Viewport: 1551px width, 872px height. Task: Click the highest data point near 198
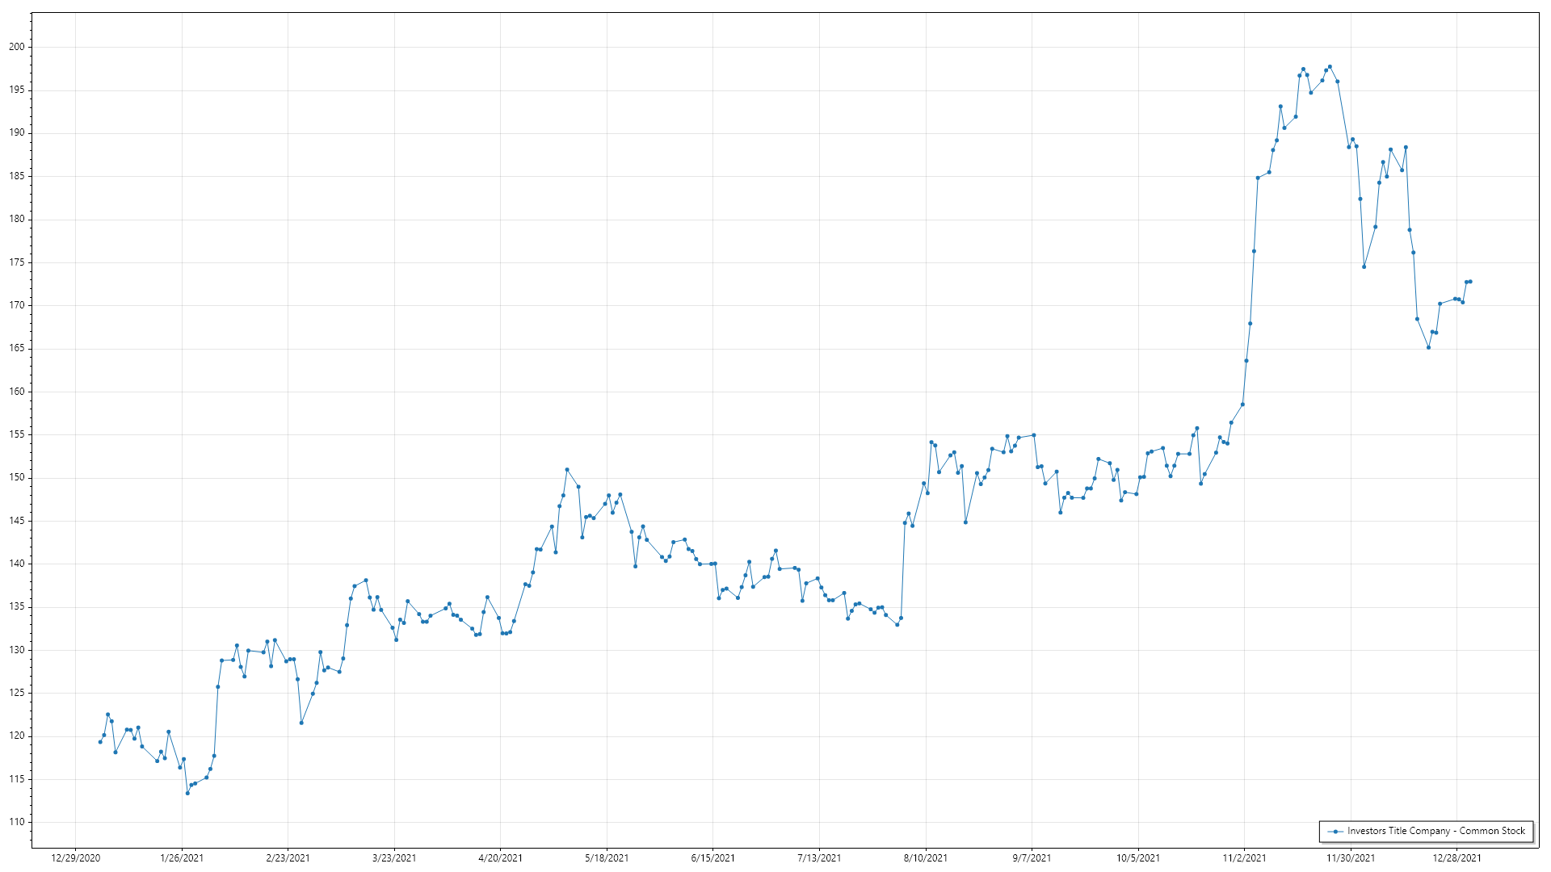1330,66
